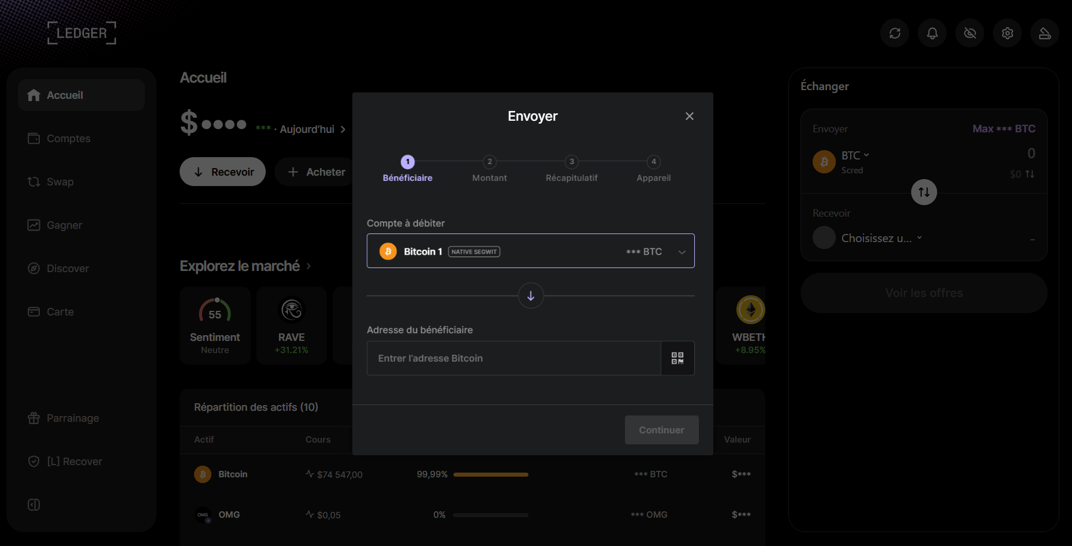The width and height of the screenshot is (1072, 546).
Task: Click the Bitcoin icon in account selector
Action: coord(388,251)
